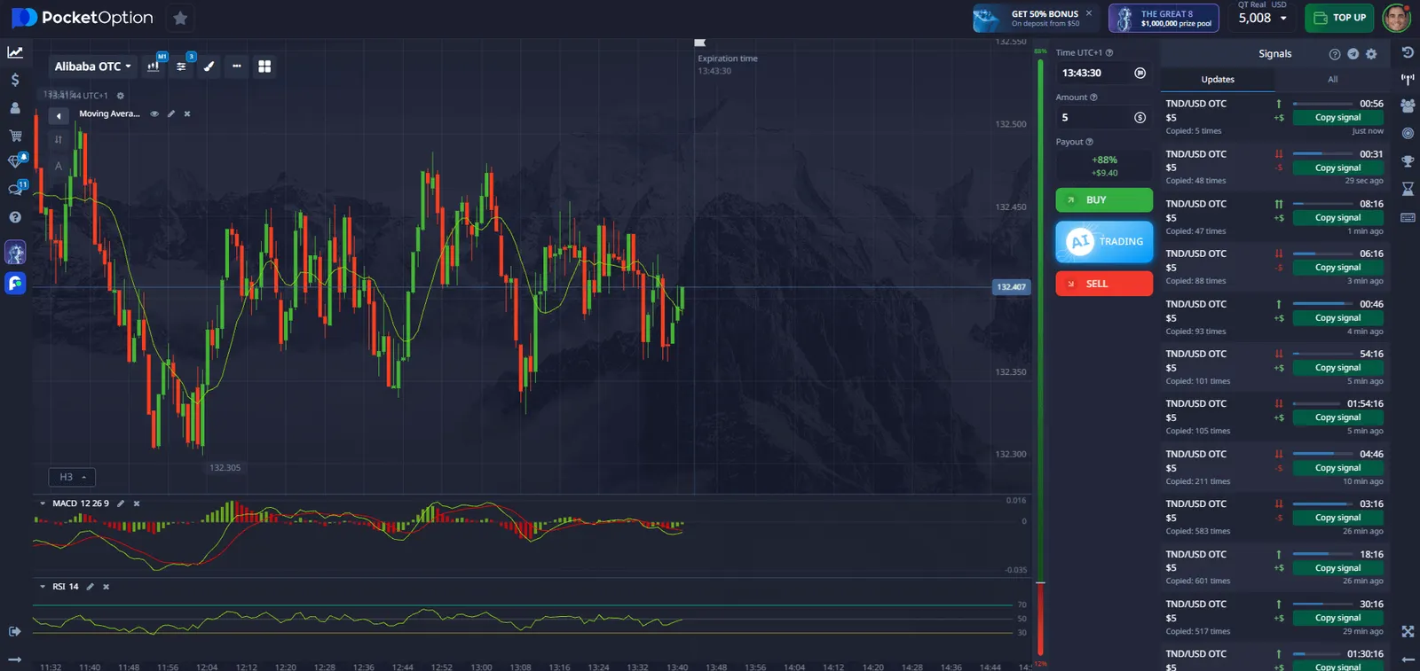Open the Telegram icon in Signals header

click(x=1353, y=54)
